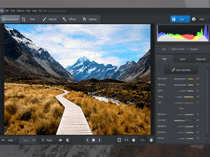
Task: Zoom in with the plus icon
Action: point(151,140)
